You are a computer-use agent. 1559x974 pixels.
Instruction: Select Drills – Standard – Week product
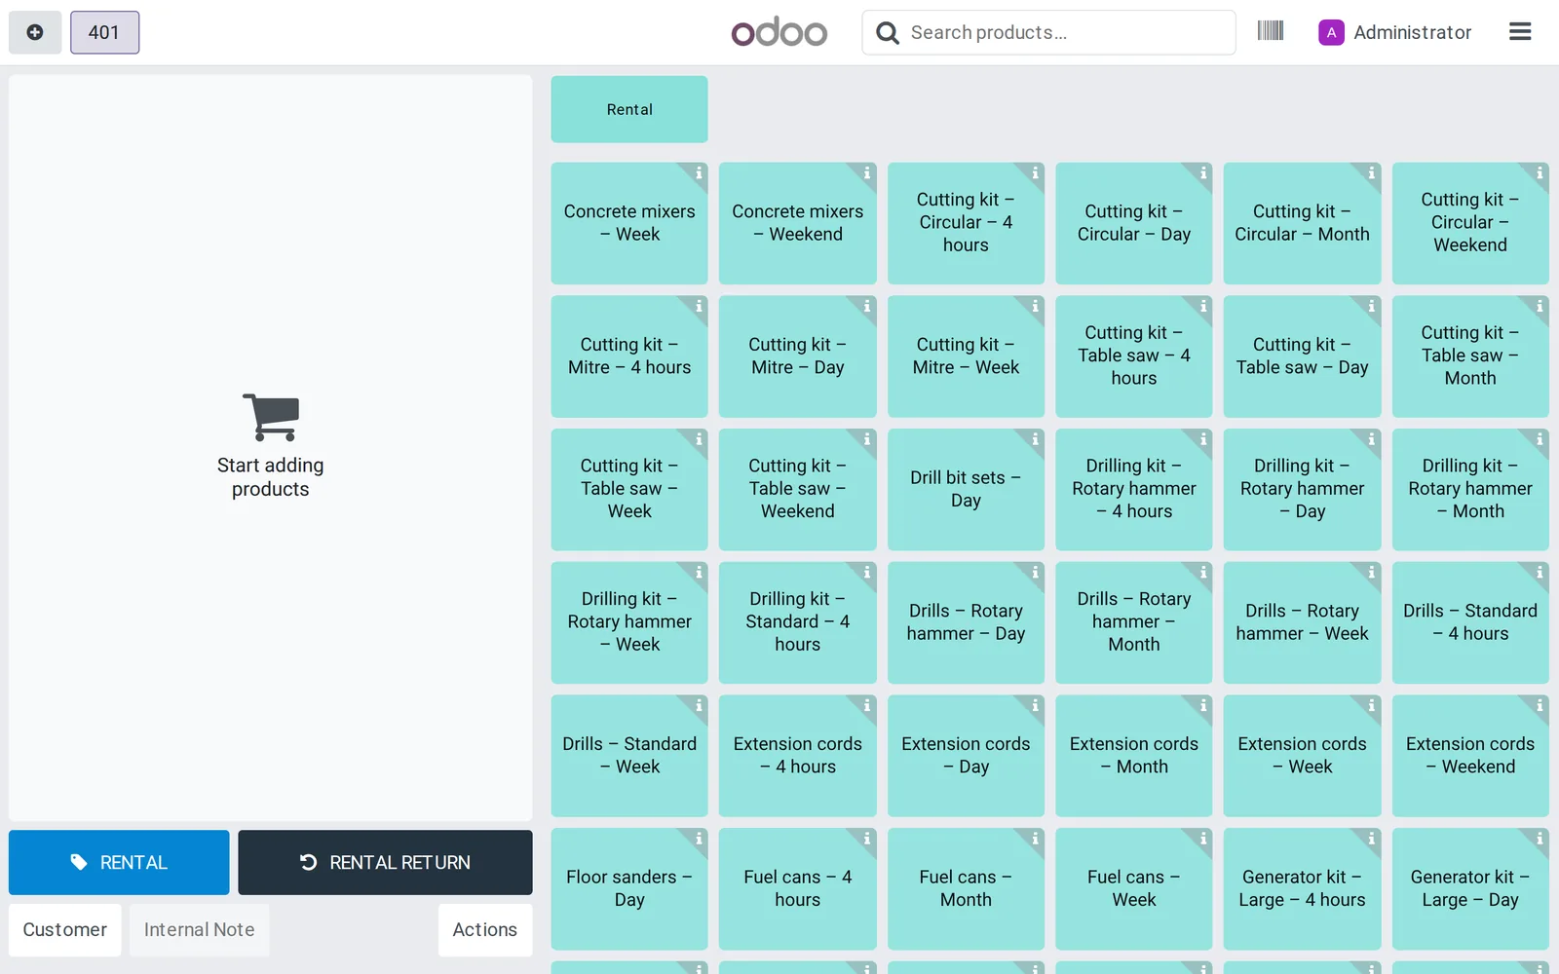point(629,756)
